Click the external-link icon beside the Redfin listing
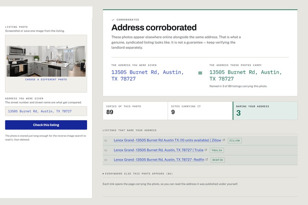 click(x=207, y=160)
